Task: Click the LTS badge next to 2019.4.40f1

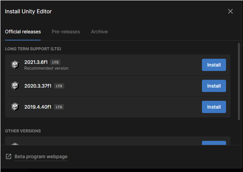Action: pyautogui.click(x=59, y=107)
